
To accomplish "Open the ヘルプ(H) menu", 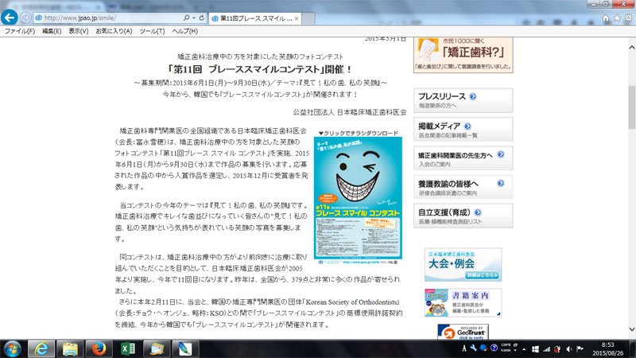I will (184, 31).
